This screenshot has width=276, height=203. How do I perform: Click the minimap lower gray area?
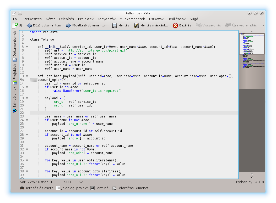(252, 130)
